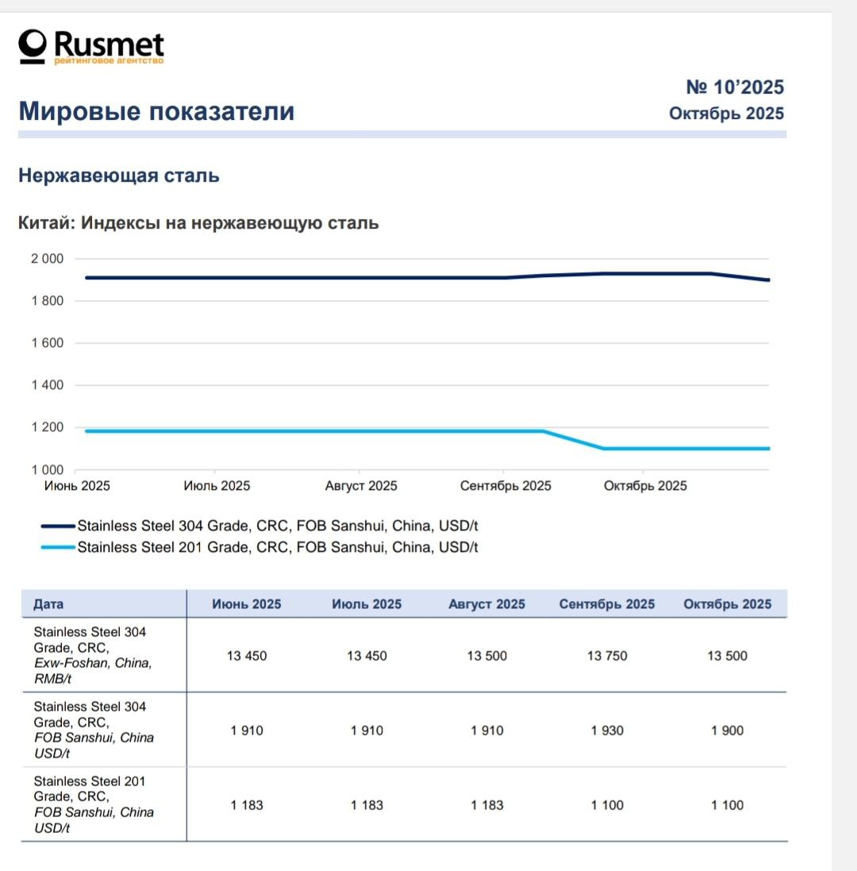The height and width of the screenshot is (871, 857).
Task: Select the 1 930 value in the table
Action: coord(607,730)
